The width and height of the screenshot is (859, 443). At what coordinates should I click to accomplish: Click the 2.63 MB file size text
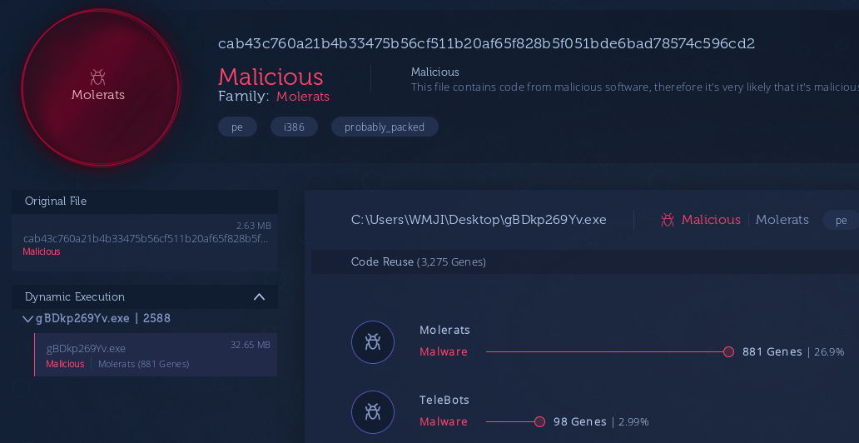click(x=254, y=226)
